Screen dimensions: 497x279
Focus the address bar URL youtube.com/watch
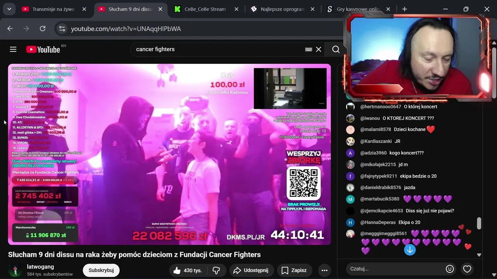click(x=126, y=29)
